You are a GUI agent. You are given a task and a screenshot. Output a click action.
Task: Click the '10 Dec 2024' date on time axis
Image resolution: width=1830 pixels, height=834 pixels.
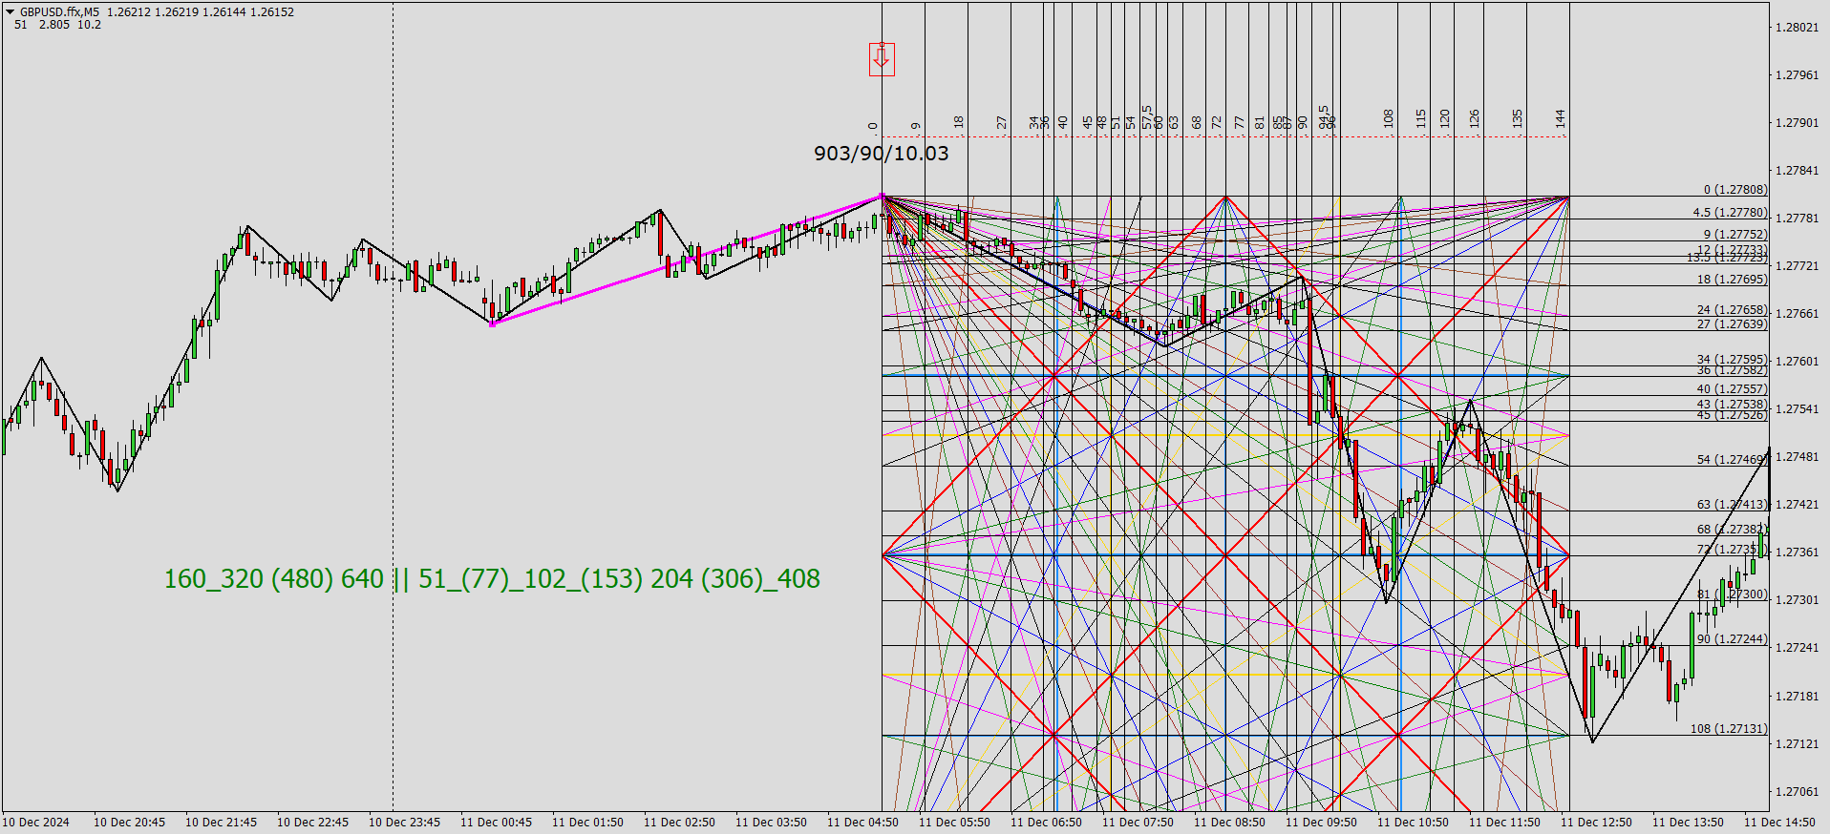(x=36, y=823)
